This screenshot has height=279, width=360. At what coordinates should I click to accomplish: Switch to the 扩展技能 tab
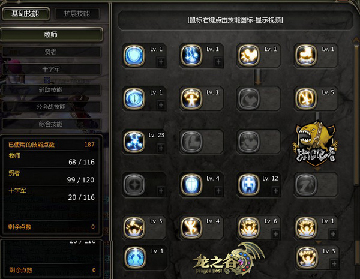click(x=77, y=14)
